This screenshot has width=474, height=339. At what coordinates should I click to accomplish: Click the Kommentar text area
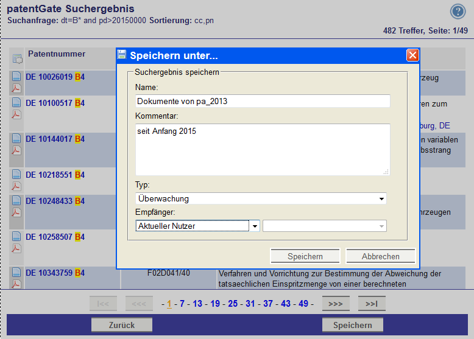coord(263,150)
